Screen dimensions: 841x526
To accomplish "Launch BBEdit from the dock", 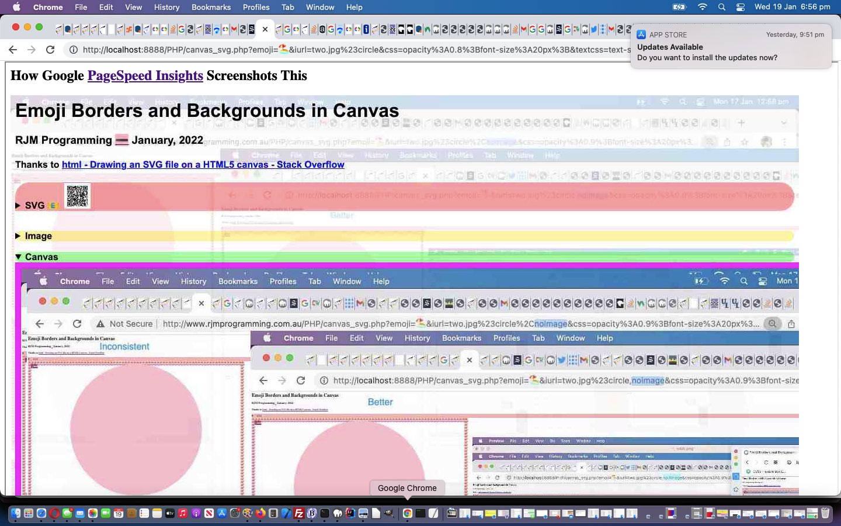I will [x=311, y=514].
